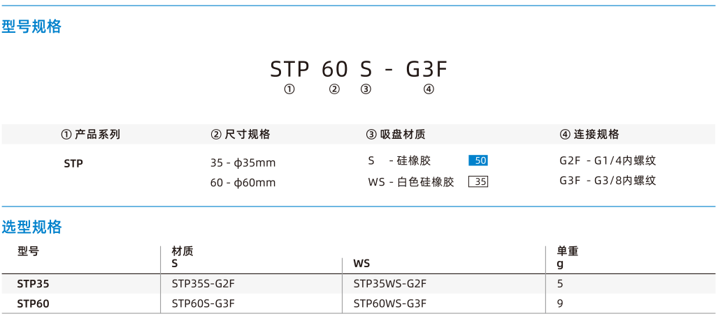Click the 选型规格 section heading
This screenshot has width=718, height=323.
[31, 227]
